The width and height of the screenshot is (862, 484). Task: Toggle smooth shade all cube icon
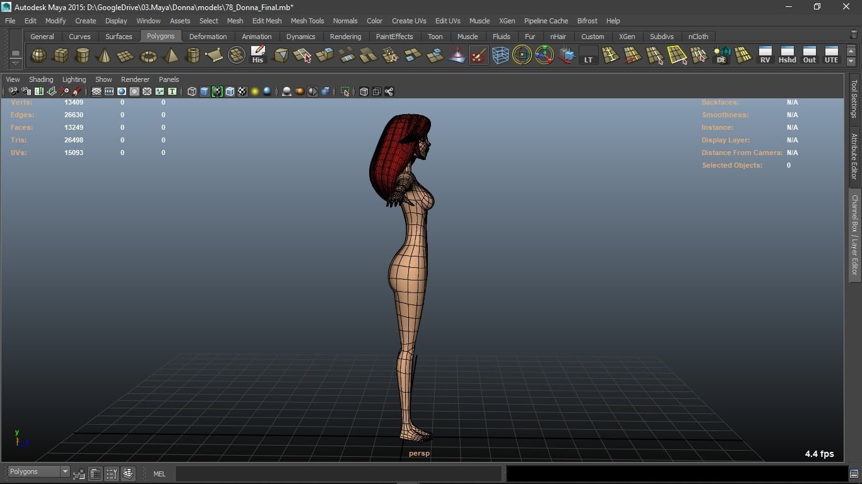pos(204,92)
